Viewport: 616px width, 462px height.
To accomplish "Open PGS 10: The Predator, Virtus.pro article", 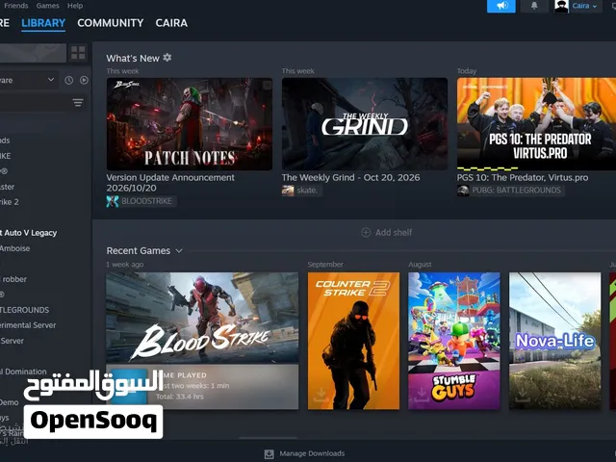I will 523,177.
